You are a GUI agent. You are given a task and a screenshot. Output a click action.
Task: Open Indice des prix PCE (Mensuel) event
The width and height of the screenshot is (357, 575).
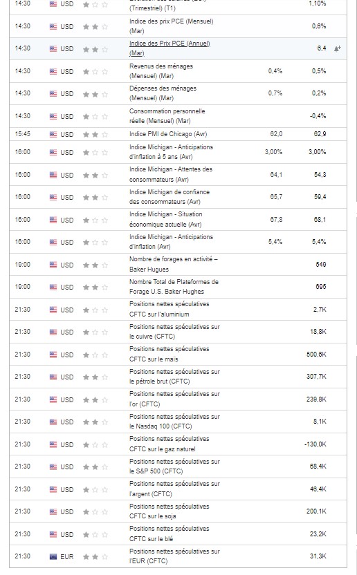tap(171, 26)
